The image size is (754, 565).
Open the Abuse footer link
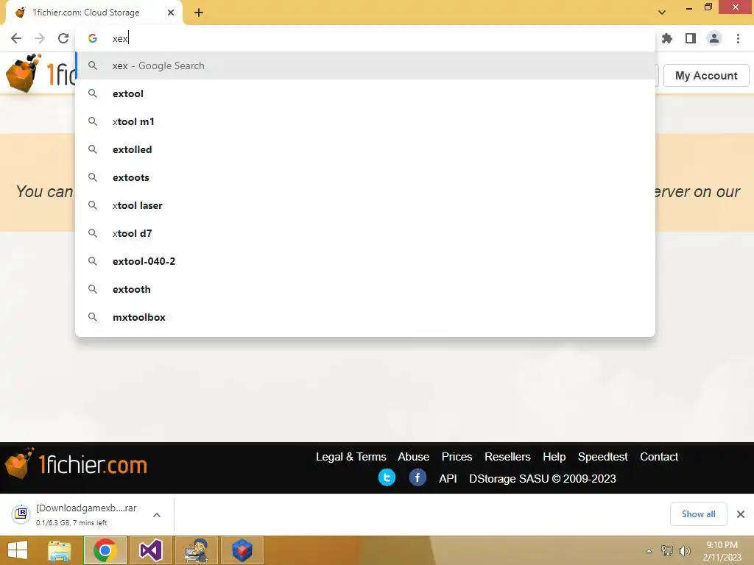coord(414,456)
